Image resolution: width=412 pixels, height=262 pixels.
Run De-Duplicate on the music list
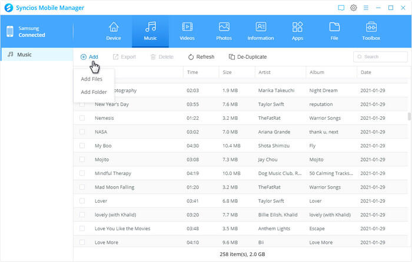248,57
